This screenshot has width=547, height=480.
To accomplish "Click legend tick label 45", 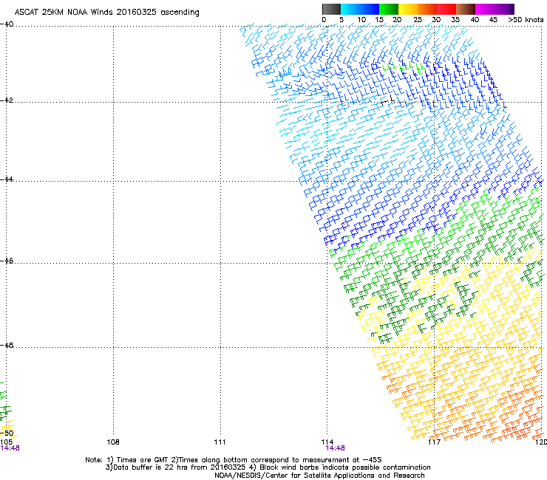I will [x=493, y=20].
